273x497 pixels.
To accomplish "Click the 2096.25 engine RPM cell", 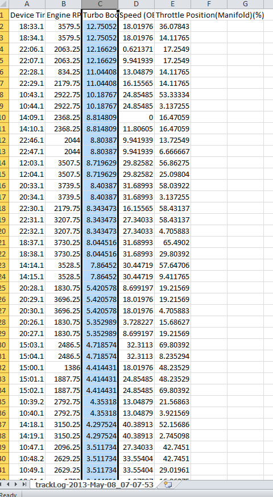I will (63, 447).
